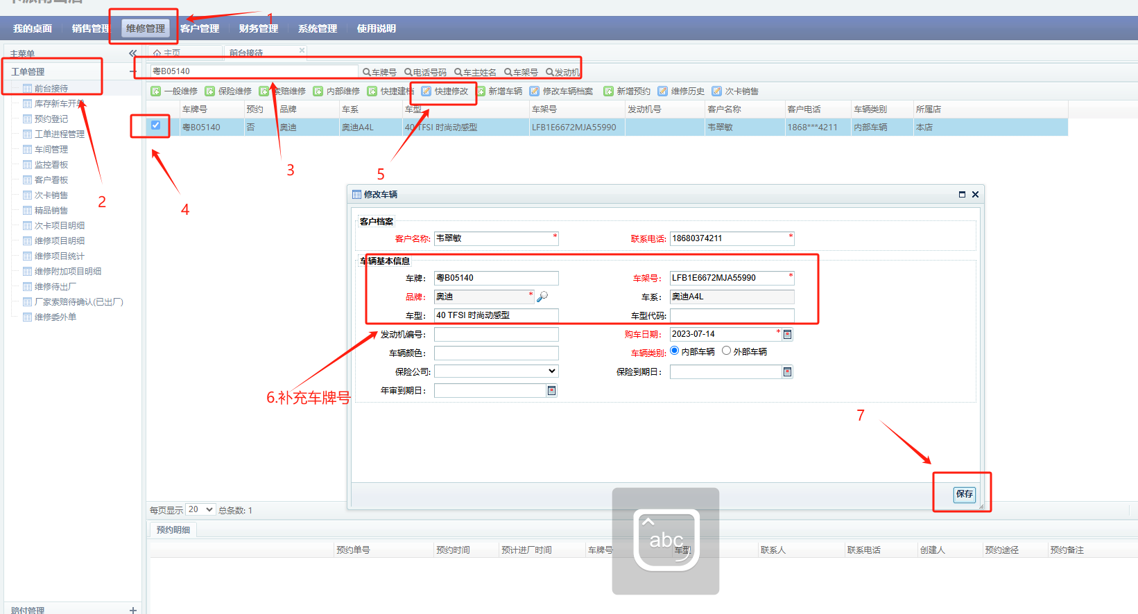Select the 外部车辆 radio button

726,351
